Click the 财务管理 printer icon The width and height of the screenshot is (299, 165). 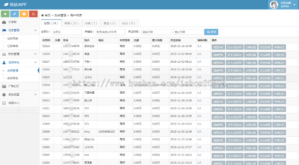[4, 54]
